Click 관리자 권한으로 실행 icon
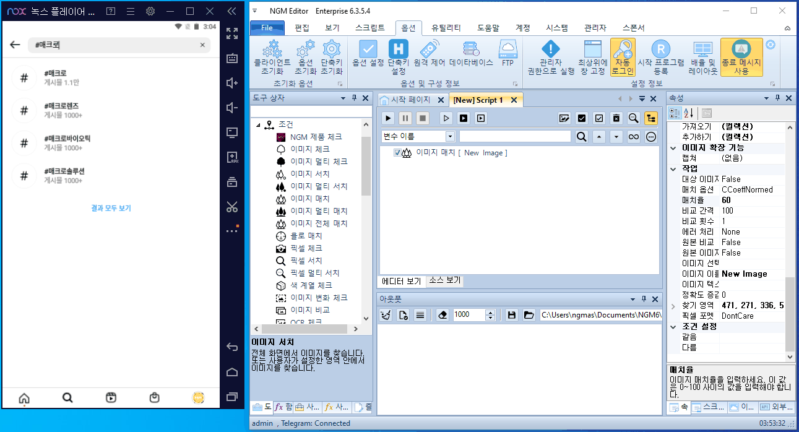The width and height of the screenshot is (799, 432). click(550, 57)
